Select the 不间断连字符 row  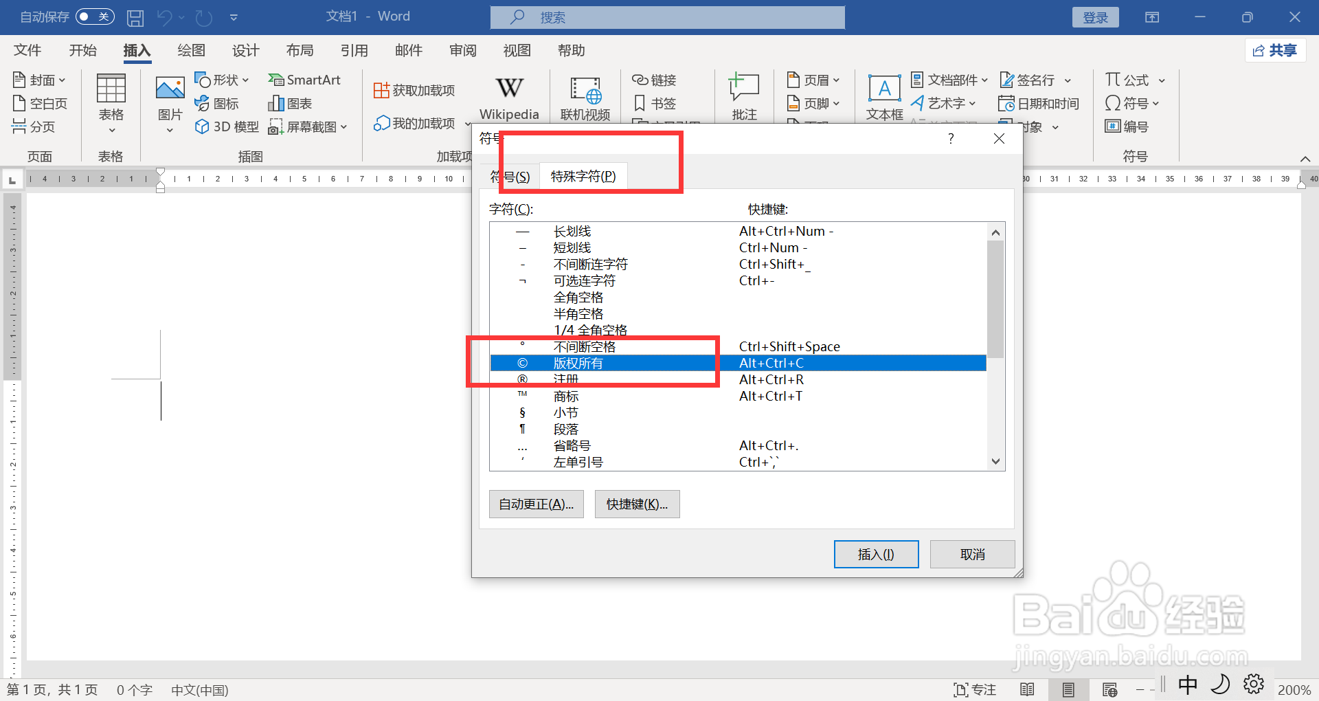[x=738, y=265]
